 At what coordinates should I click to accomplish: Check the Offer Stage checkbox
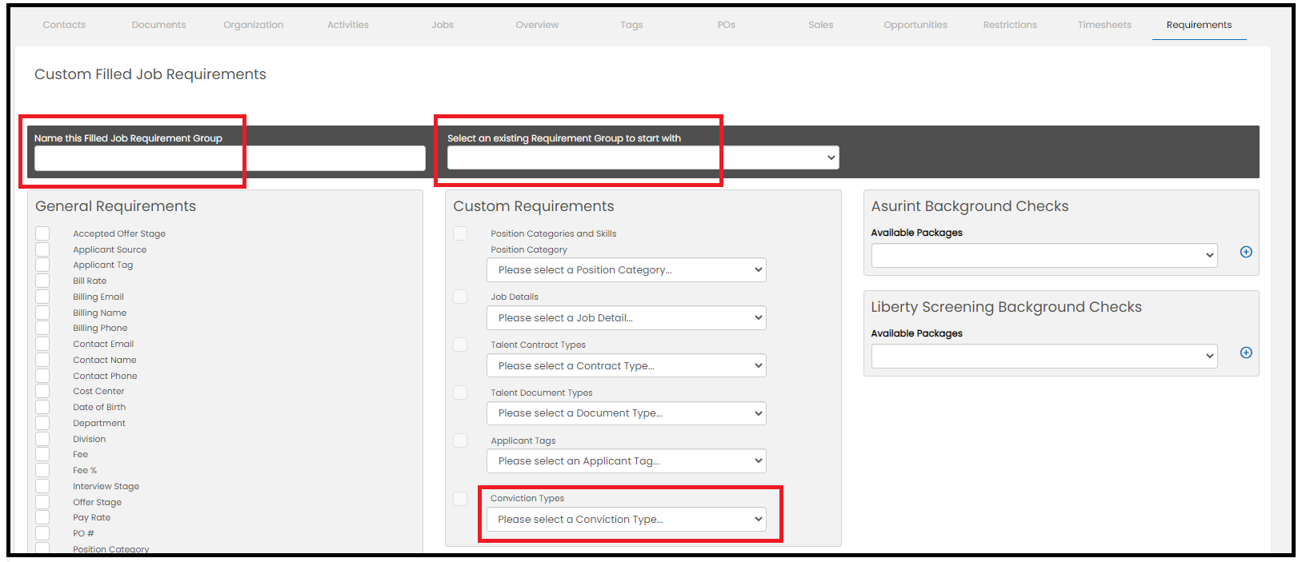42,502
